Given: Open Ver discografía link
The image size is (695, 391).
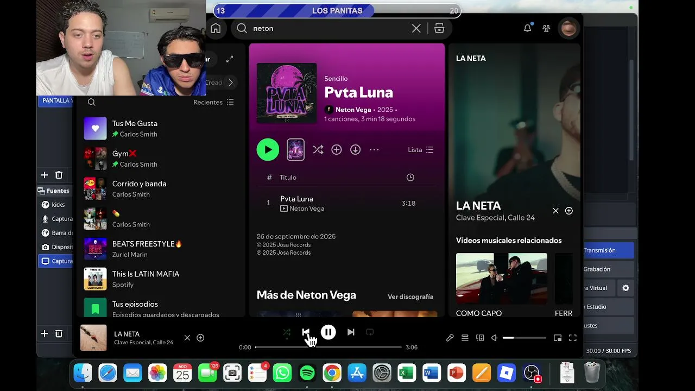Looking at the screenshot, I should (x=410, y=297).
